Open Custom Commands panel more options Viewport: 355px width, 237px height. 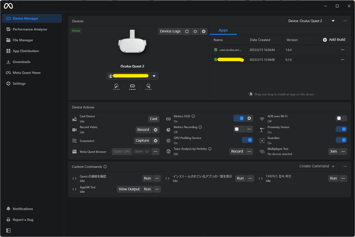click(x=345, y=167)
